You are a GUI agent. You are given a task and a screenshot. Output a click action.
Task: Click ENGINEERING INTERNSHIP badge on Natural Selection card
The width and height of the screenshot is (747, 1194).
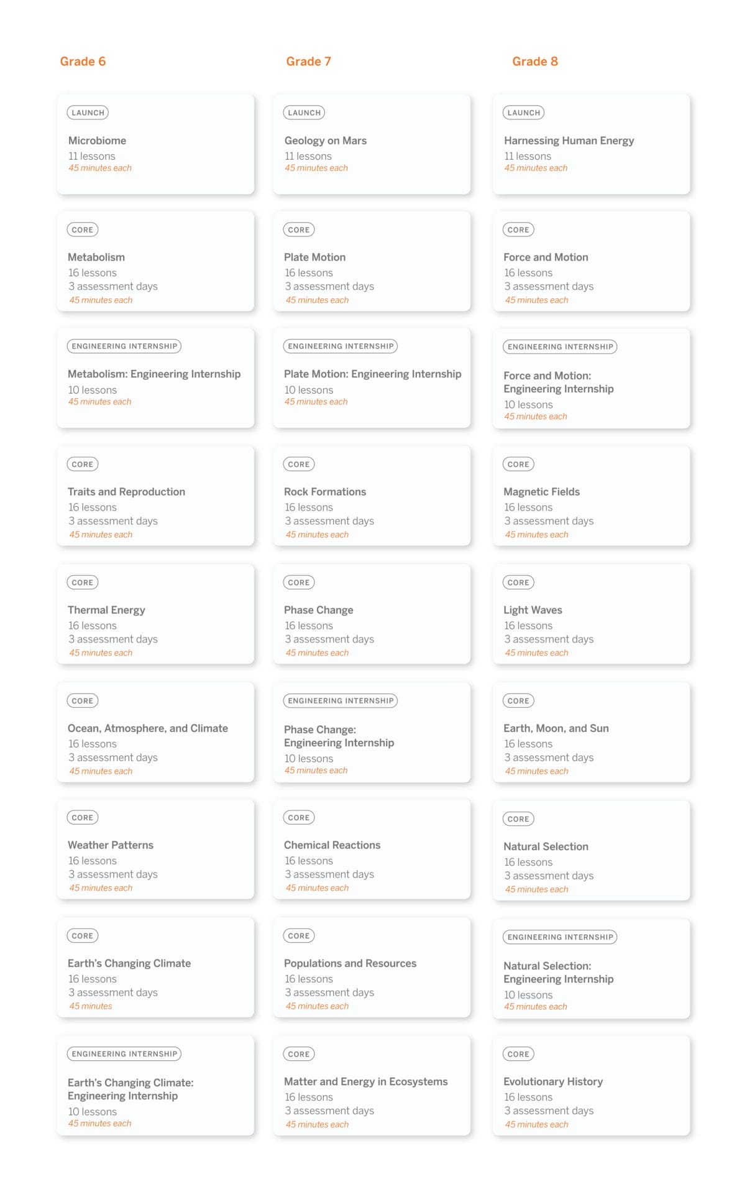pyautogui.click(x=560, y=937)
